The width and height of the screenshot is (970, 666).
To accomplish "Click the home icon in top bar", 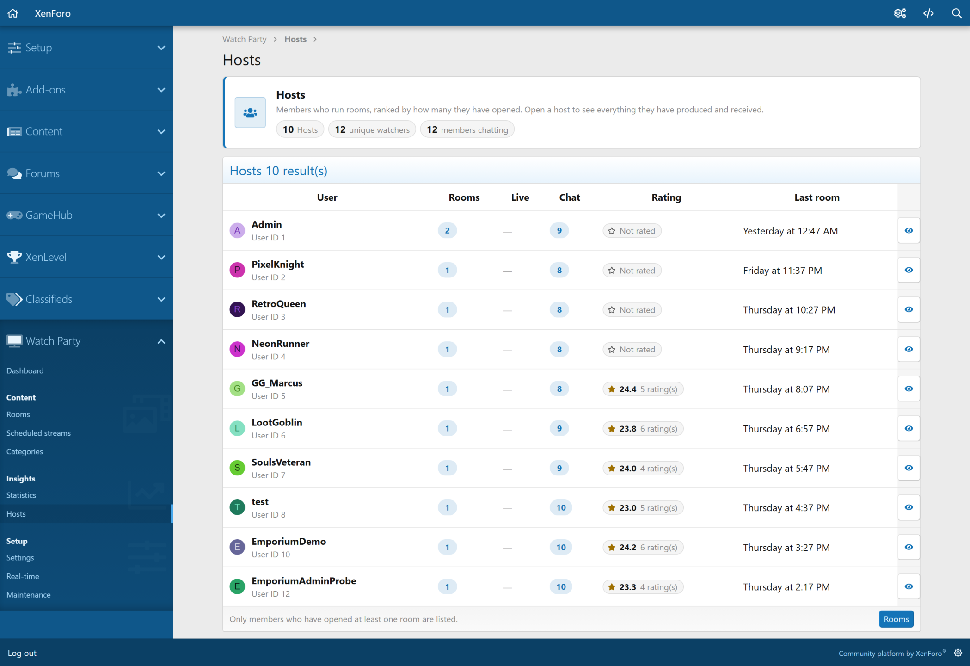I will pyautogui.click(x=13, y=13).
